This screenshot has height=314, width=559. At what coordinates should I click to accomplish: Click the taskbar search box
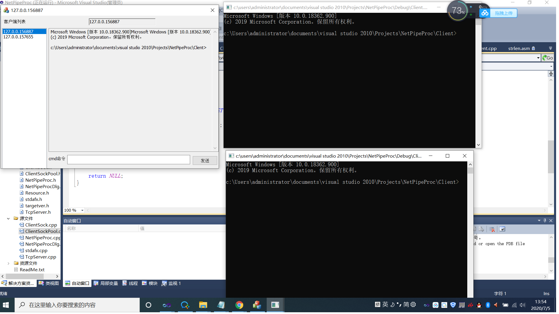77,305
